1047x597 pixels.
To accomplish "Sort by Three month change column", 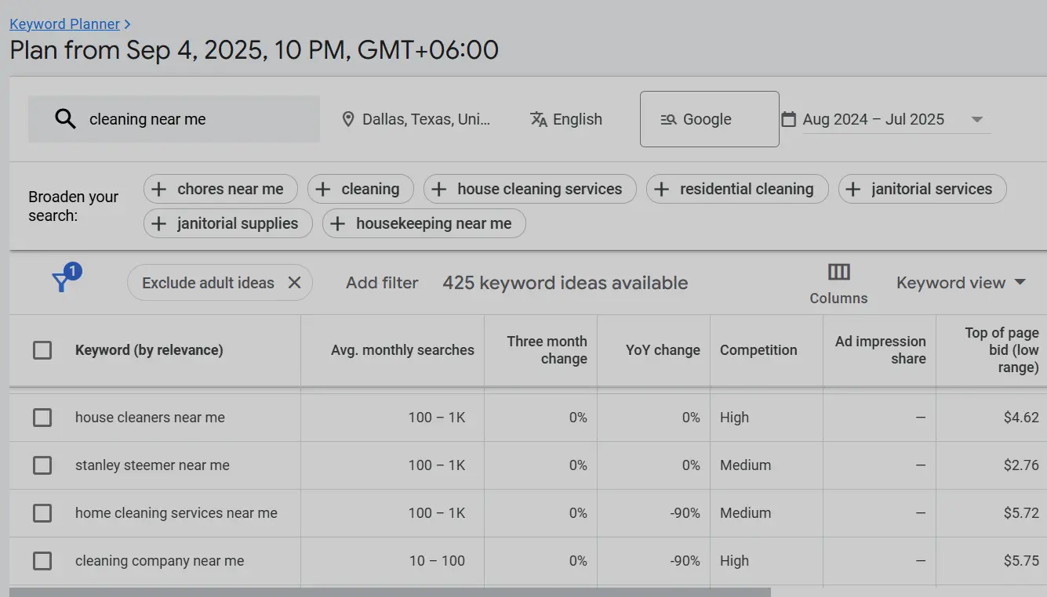I will [x=547, y=350].
